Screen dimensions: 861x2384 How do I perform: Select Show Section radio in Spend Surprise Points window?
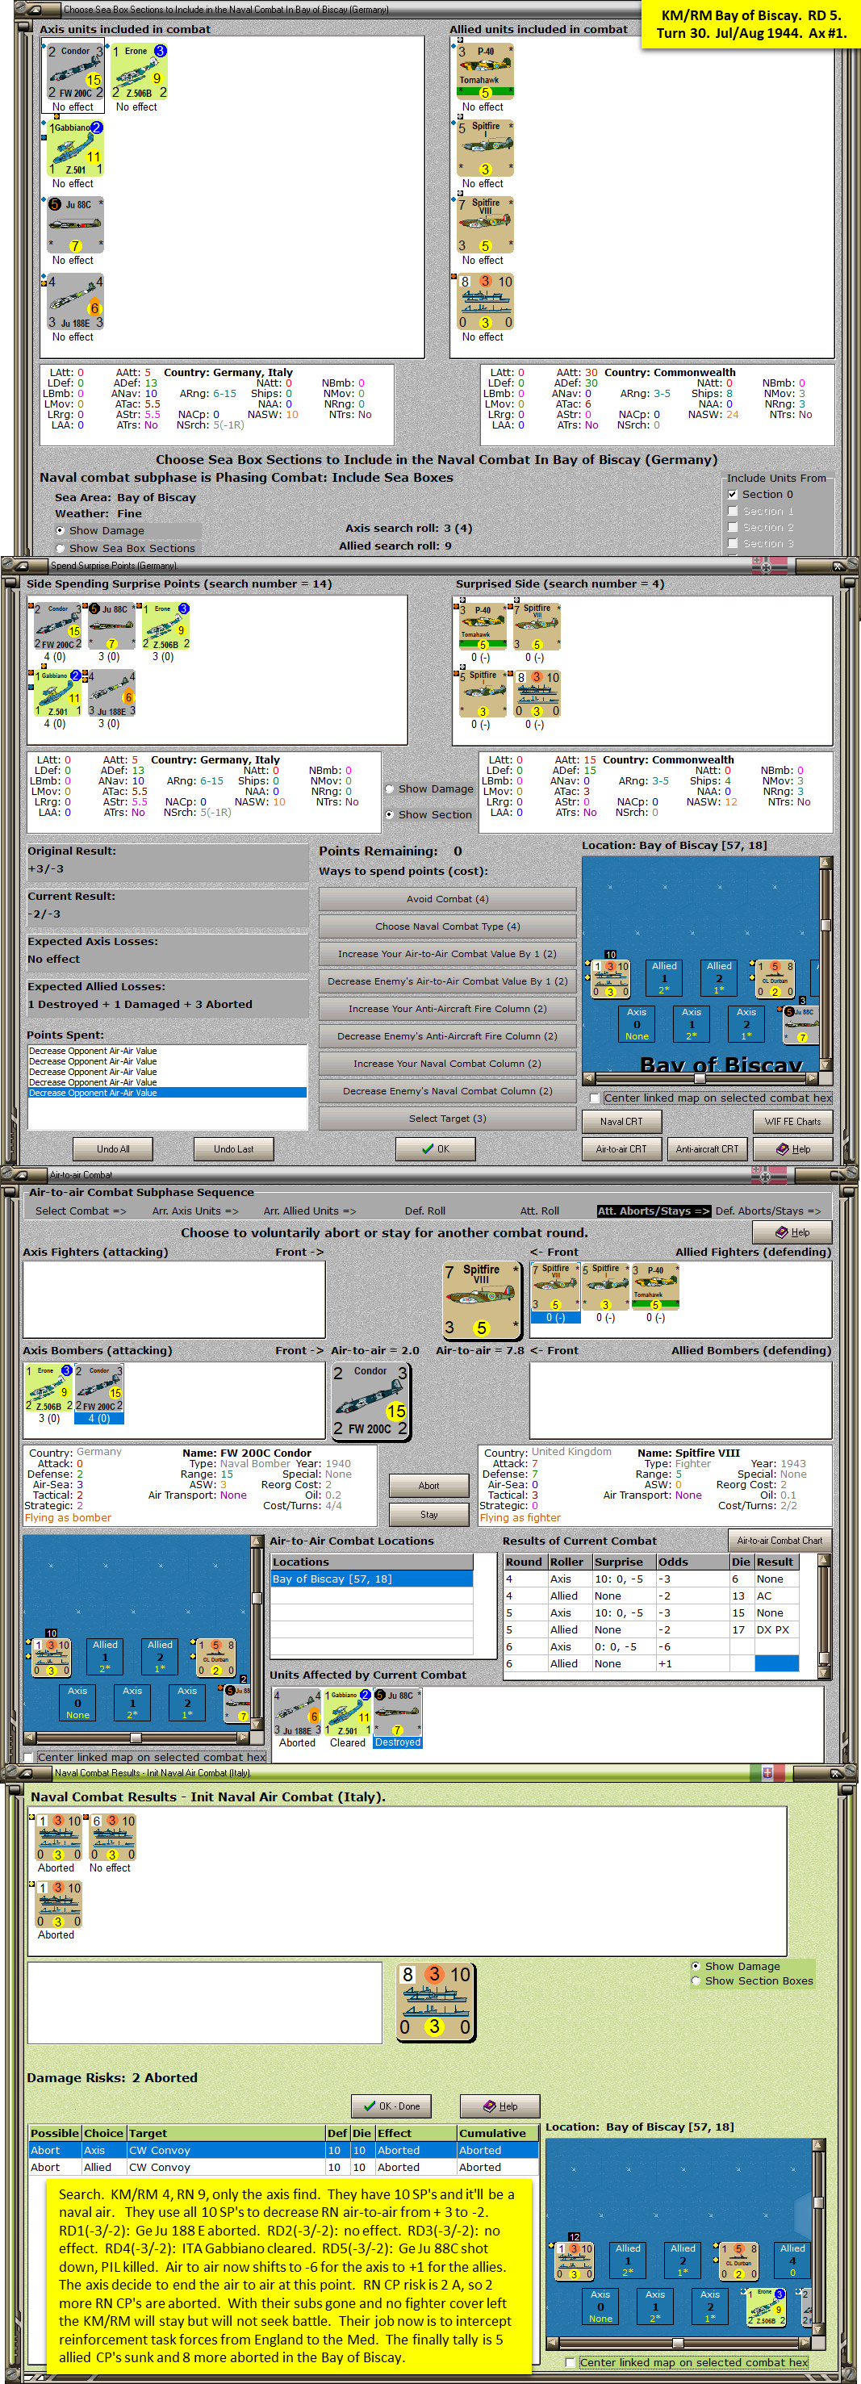click(x=390, y=814)
